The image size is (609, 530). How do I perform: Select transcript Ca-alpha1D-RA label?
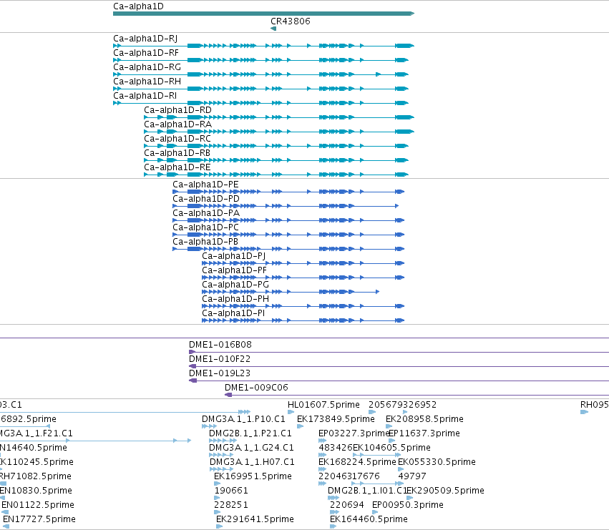178,124
